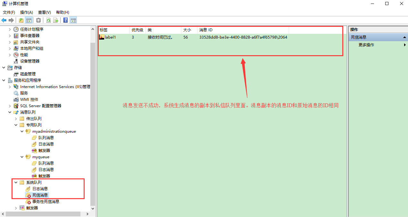Sort by the 消息 ID column header

tap(243, 30)
